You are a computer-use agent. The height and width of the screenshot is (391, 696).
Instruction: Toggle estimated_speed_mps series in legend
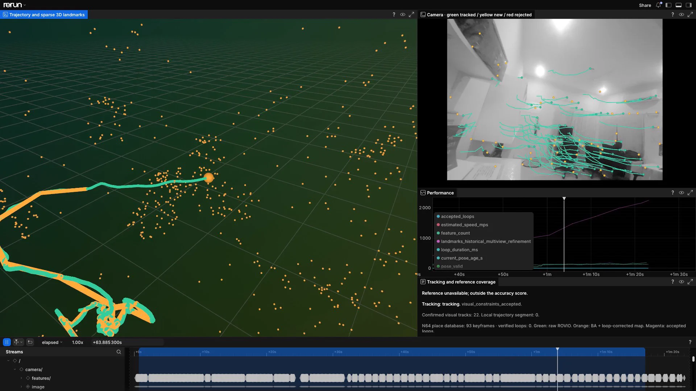click(462, 225)
